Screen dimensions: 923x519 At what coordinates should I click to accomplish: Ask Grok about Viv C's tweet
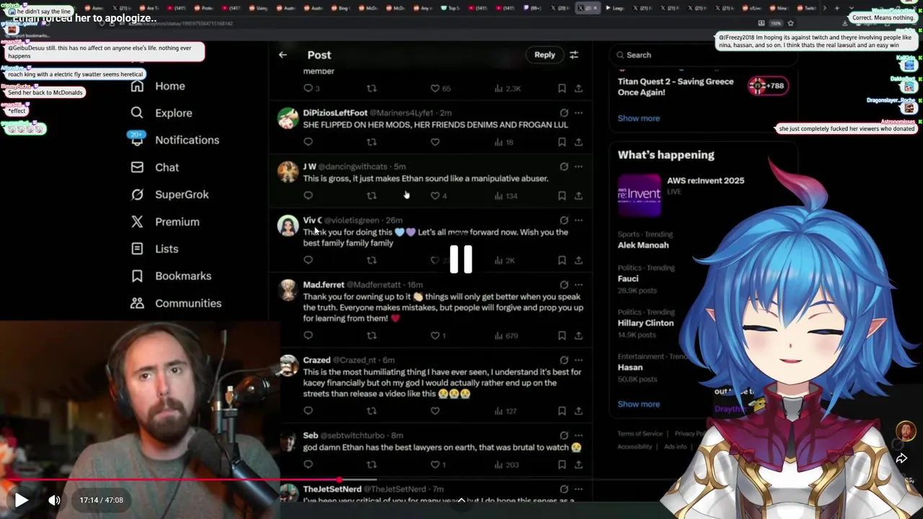tap(564, 221)
